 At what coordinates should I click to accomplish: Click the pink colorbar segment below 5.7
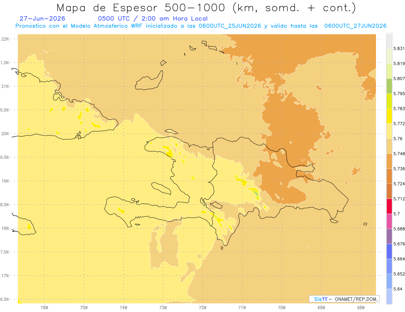pos(389,221)
